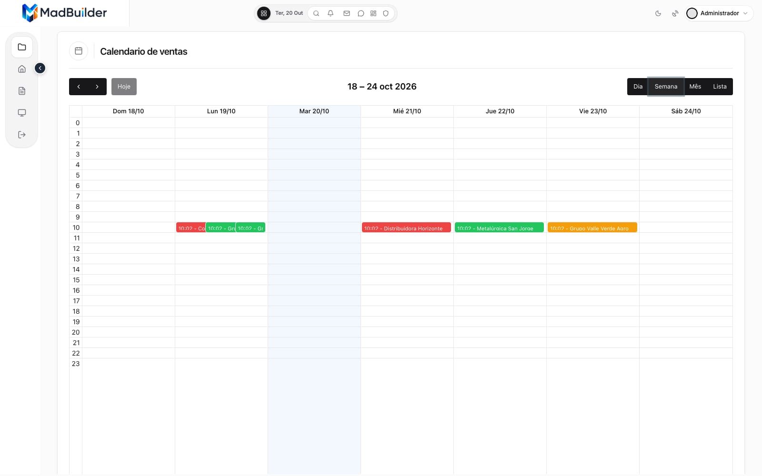
Task: Click the Sáb 24/10 column header
Action: click(x=686, y=111)
